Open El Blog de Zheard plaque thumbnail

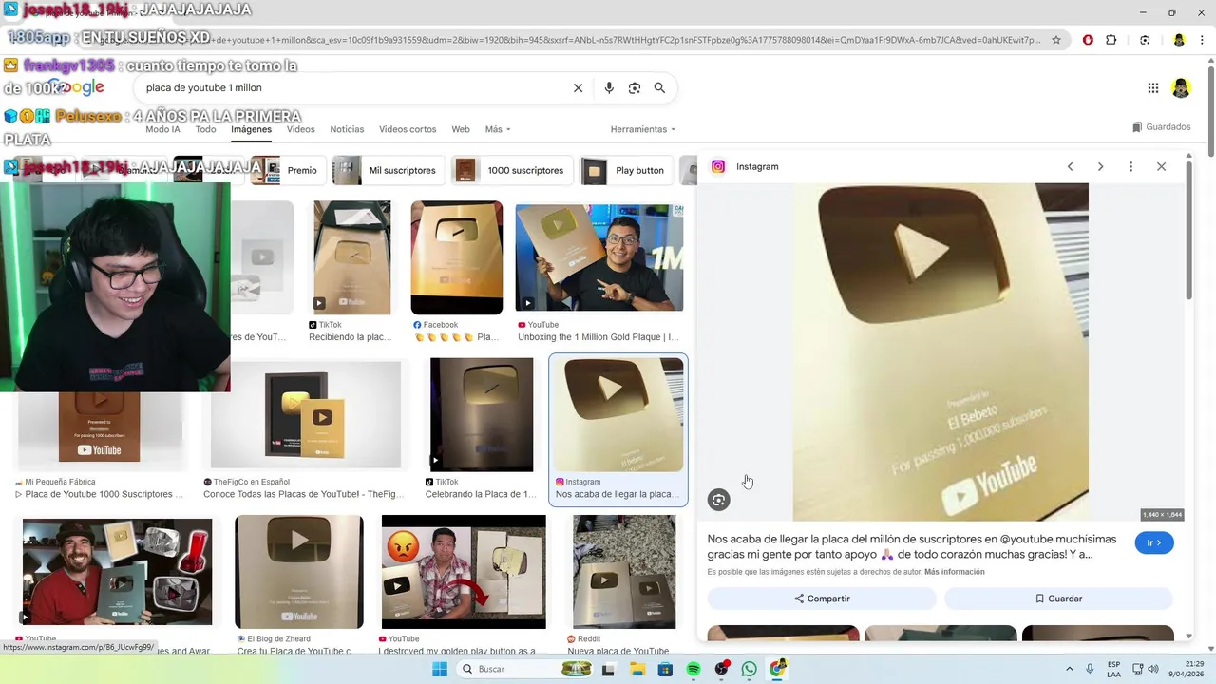pos(299,572)
